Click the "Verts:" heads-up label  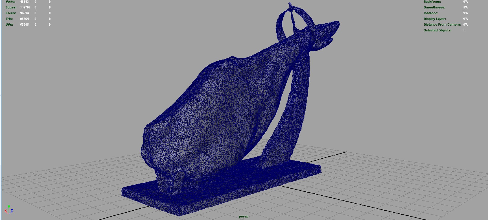(10, 2)
